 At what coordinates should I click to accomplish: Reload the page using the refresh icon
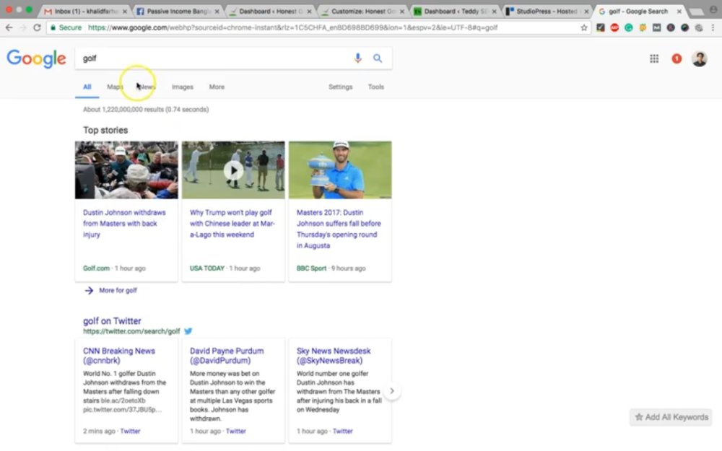pos(37,27)
